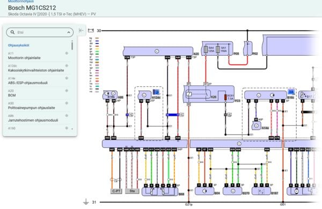322x209 pixels.
Task: Collapse the search list with the chevron
Action: (69, 32)
